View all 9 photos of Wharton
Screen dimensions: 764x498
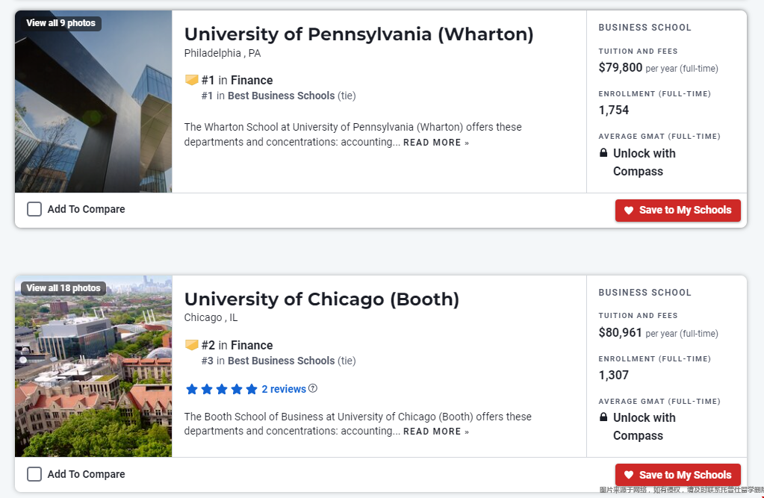click(x=61, y=23)
